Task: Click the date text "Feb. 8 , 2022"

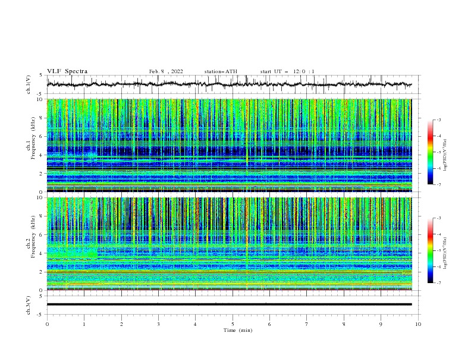Action: (x=166, y=71)
